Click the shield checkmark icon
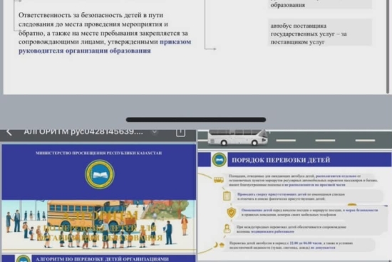The width and height of the screenshot is (392, 262). point(231,213)
